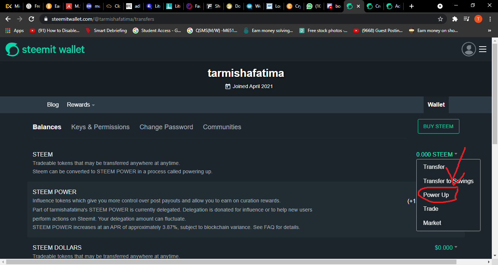Open the 'Earn money on sho...' bookmark
Screen dimensions: 498x265
click(433, 31)
